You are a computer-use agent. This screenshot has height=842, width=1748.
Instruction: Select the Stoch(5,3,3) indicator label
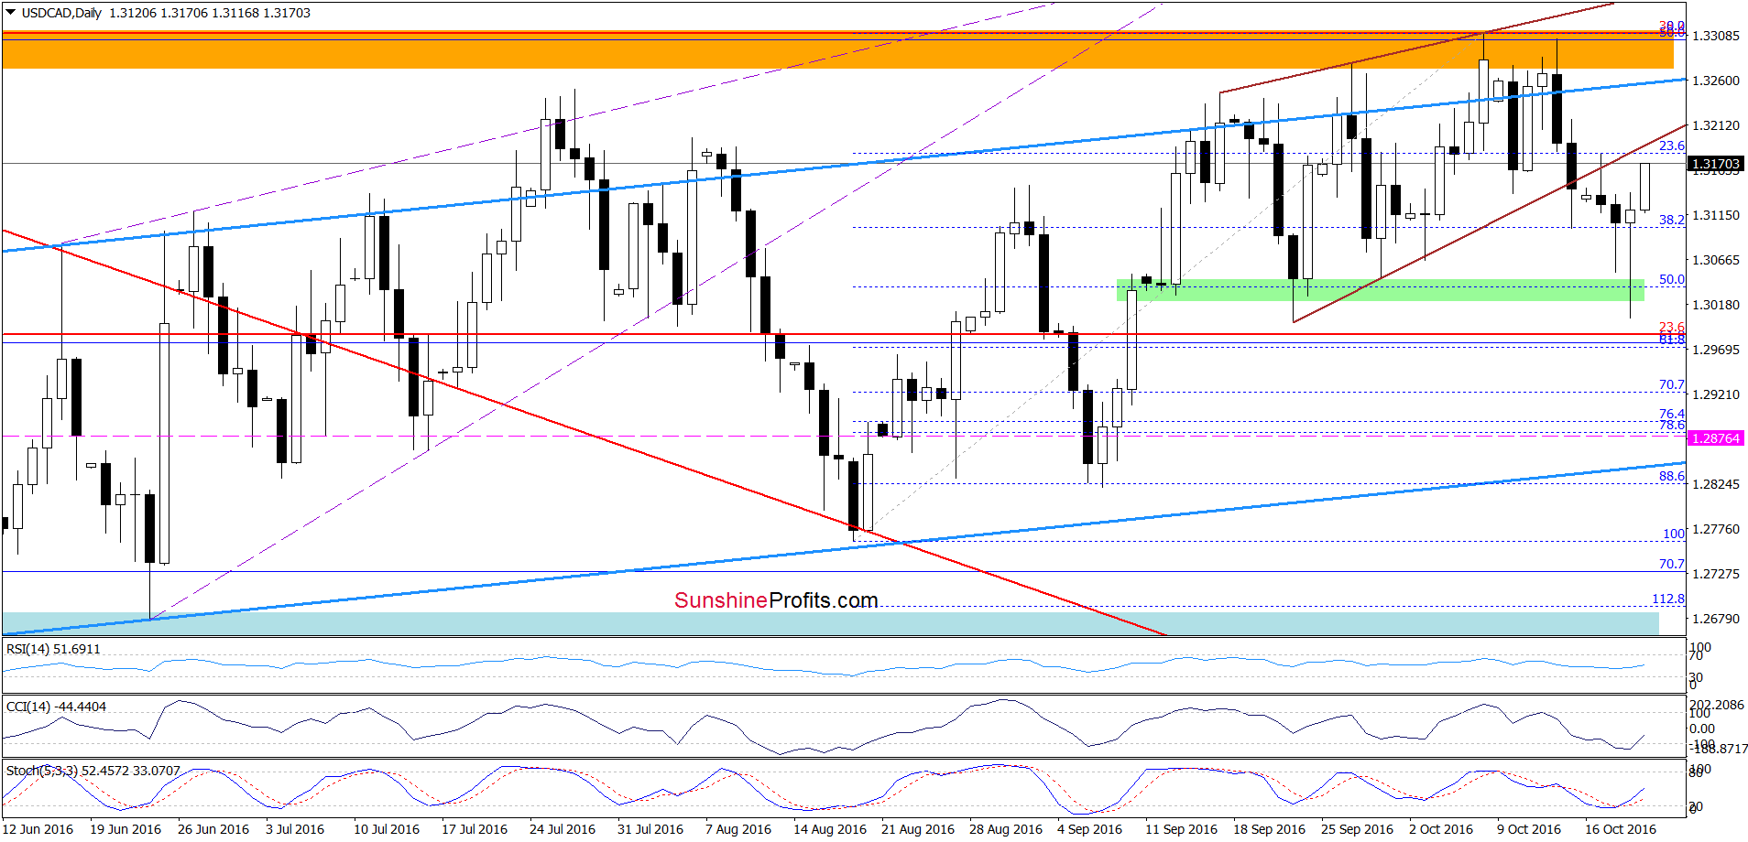pyautogui.click(x=93, y=771)
